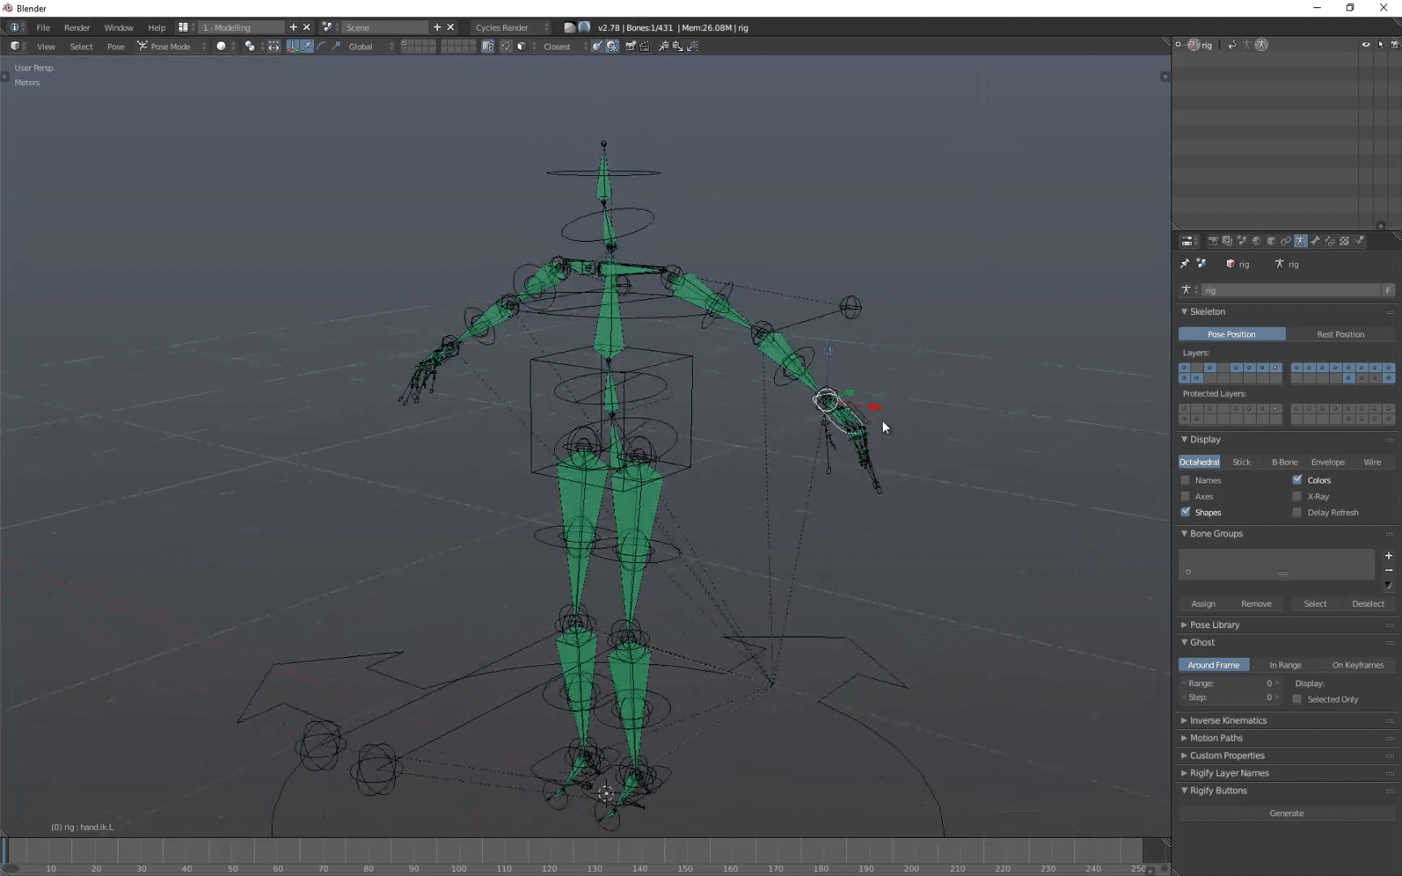Click the OpenGL render image camera icon
The width and height of the screenshot is (1402, 876).
[630, 46]
